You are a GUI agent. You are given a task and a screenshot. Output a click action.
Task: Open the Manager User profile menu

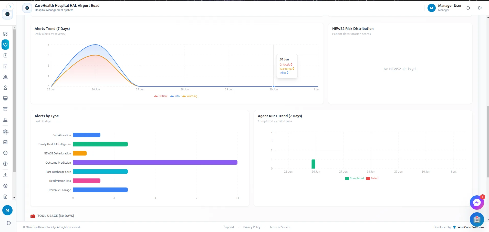click(x=445, y=8)
